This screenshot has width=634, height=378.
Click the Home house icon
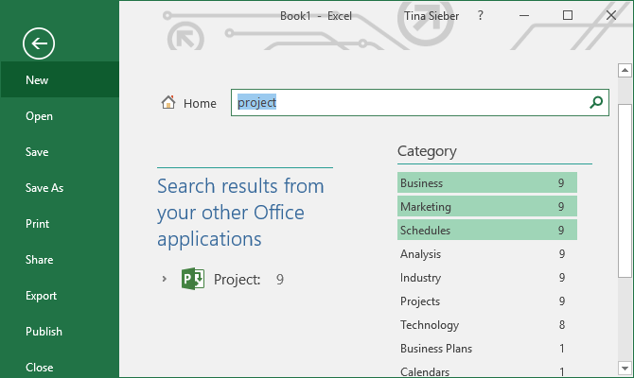pos(168,103)
